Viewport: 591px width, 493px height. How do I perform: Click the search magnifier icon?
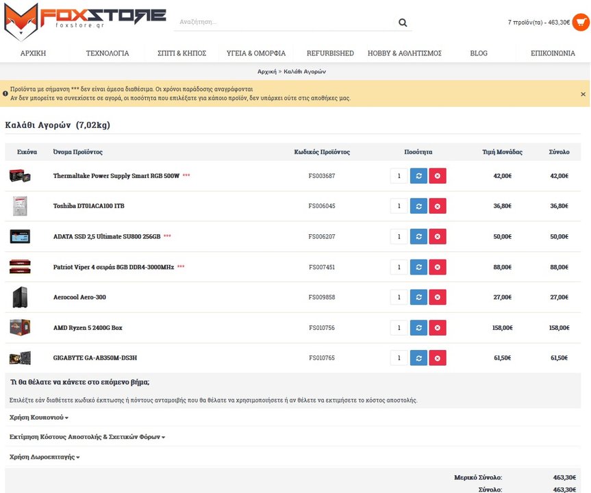(403, 23)
